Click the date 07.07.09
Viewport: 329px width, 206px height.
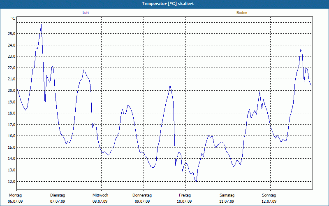pos(58,201)
